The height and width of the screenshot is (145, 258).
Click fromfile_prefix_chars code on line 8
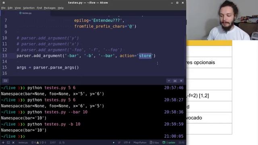tap(105, 26)
